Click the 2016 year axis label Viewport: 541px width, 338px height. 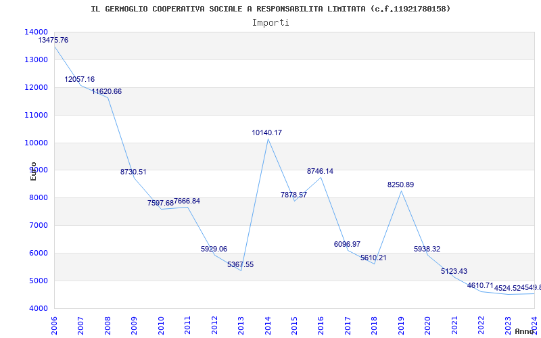321,324
